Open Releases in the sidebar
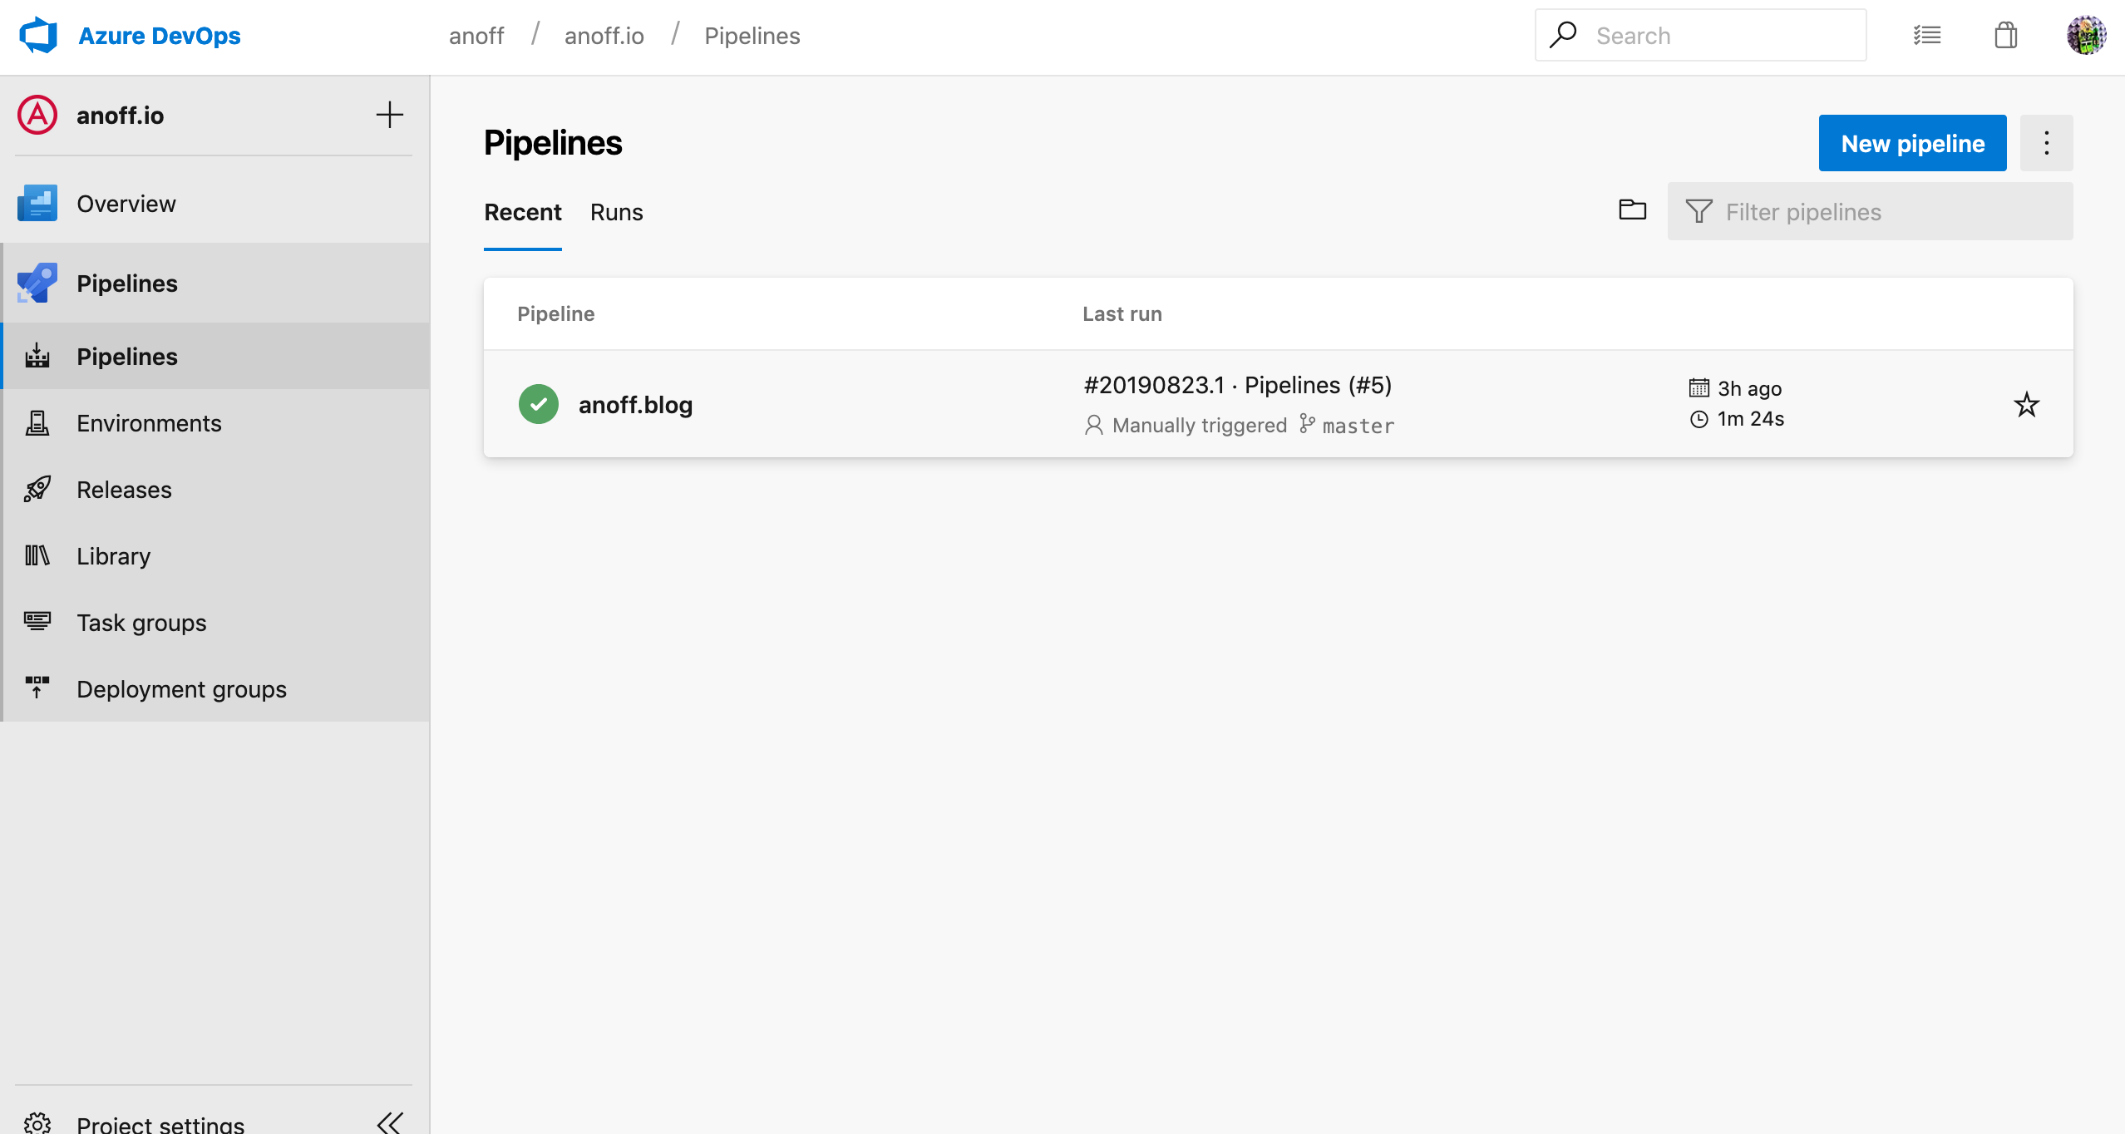Image resolution: width=2125 pixels, height=1134 pixels. tap(214, 490)
